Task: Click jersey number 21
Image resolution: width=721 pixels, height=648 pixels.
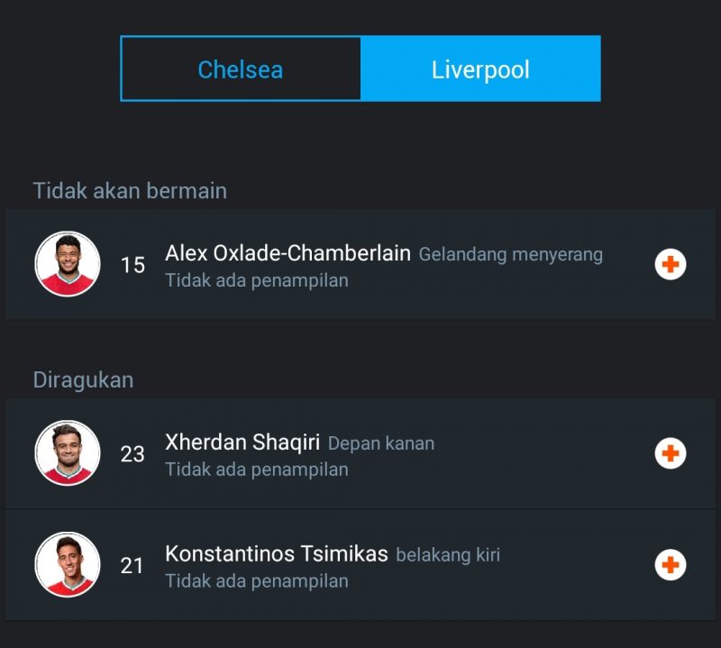Action: tap(132, 566)
